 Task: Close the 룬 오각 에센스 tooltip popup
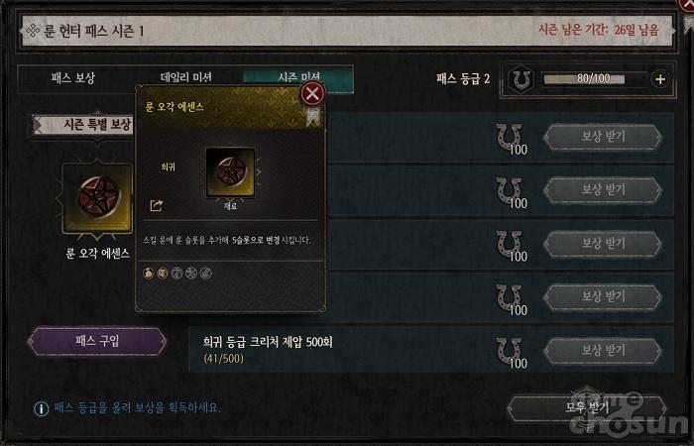point(312,93)
